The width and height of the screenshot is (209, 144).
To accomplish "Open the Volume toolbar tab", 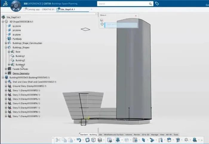I will point(128,135).
